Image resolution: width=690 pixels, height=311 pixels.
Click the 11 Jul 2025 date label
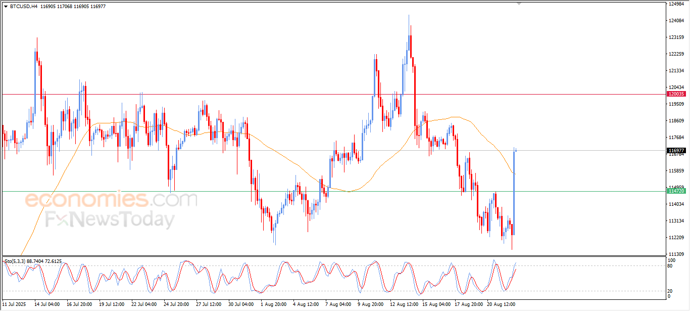[x=14, y=304]
